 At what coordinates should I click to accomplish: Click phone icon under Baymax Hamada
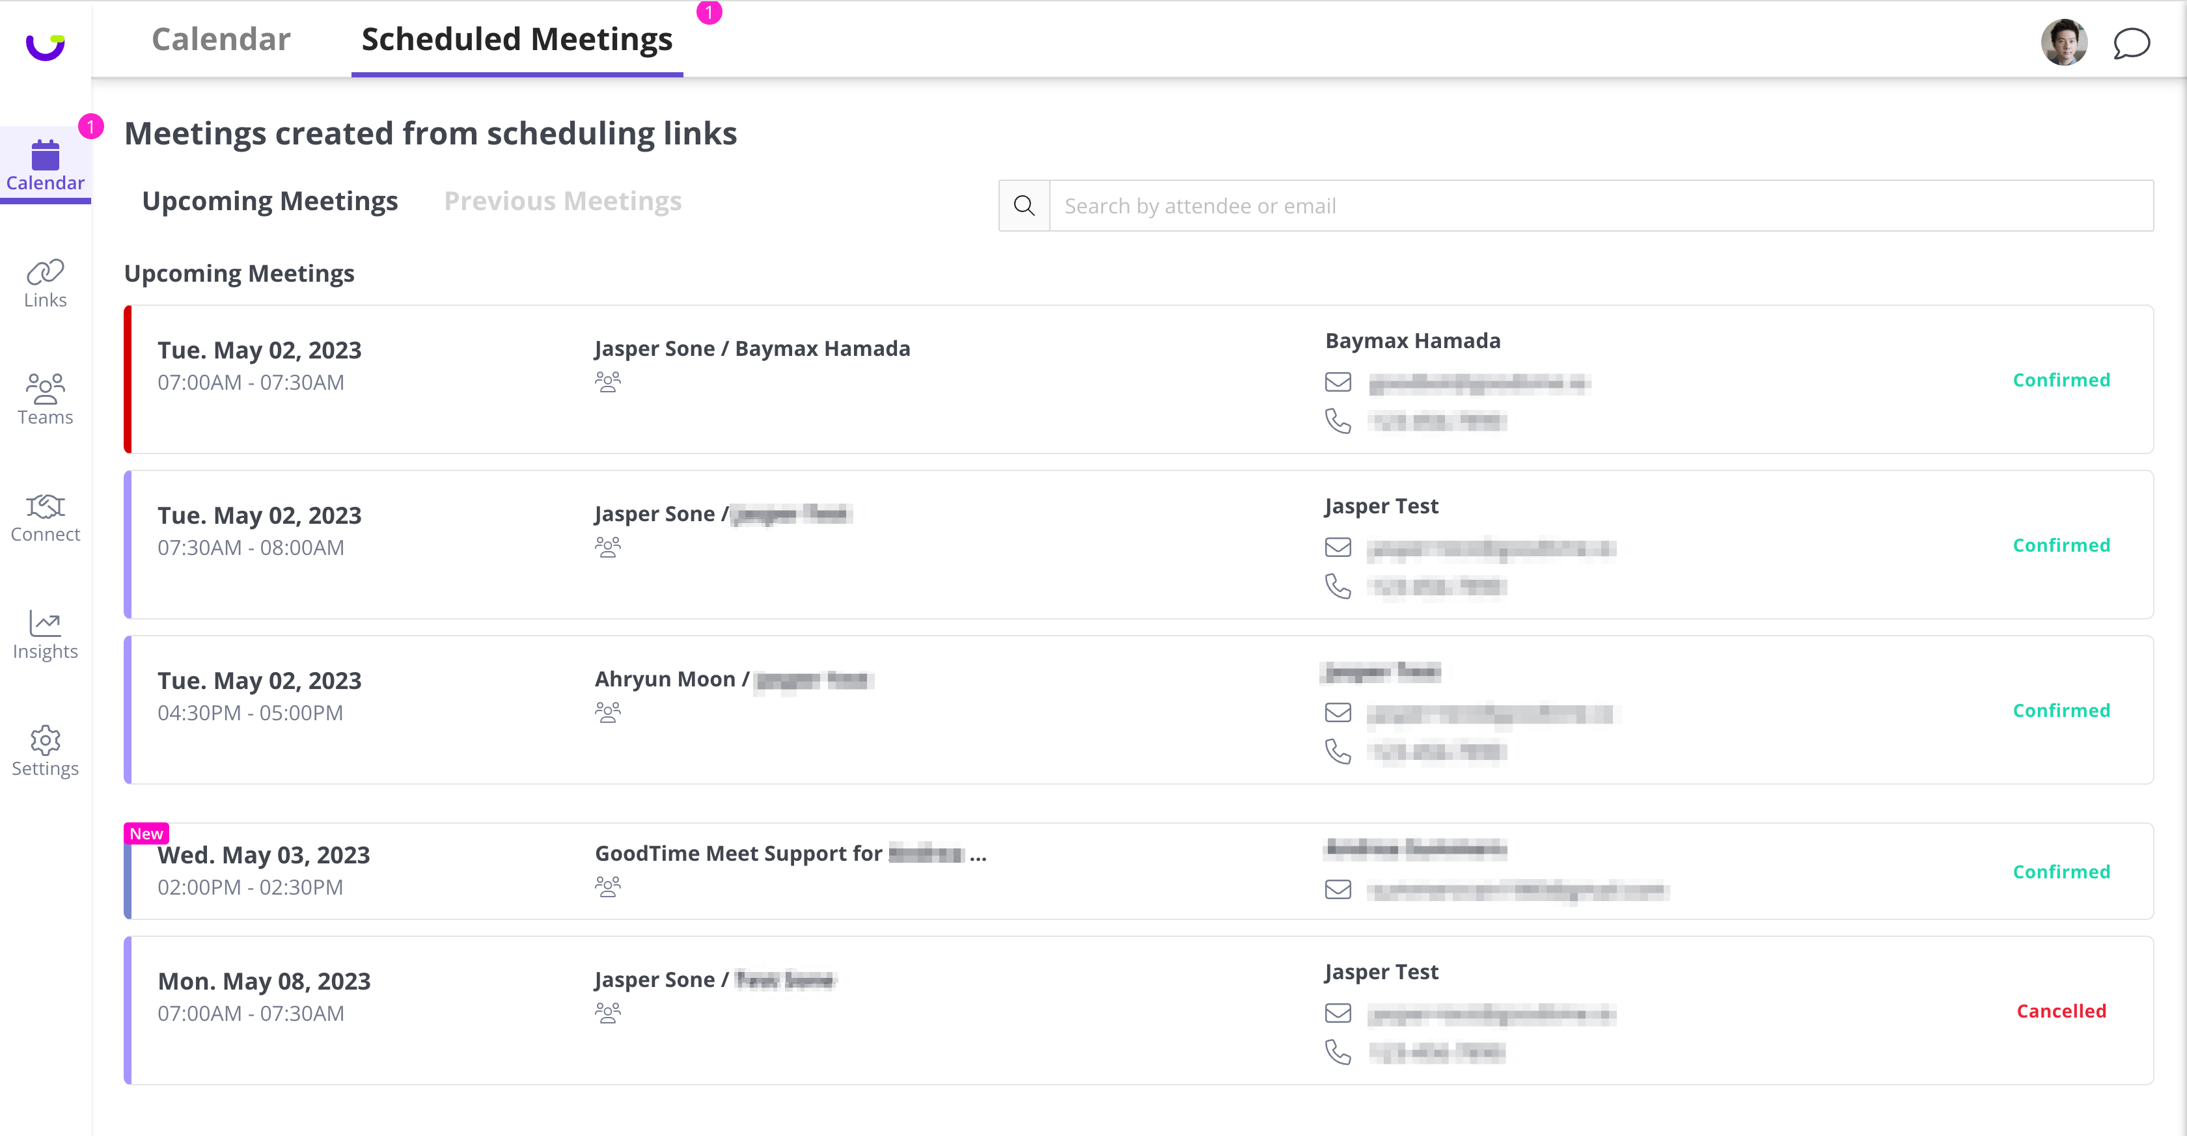pos(1338,421)
